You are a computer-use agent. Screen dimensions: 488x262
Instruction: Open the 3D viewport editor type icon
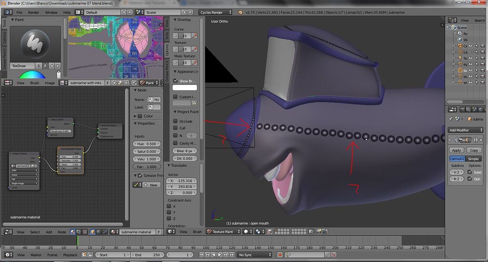click(172, 232)
